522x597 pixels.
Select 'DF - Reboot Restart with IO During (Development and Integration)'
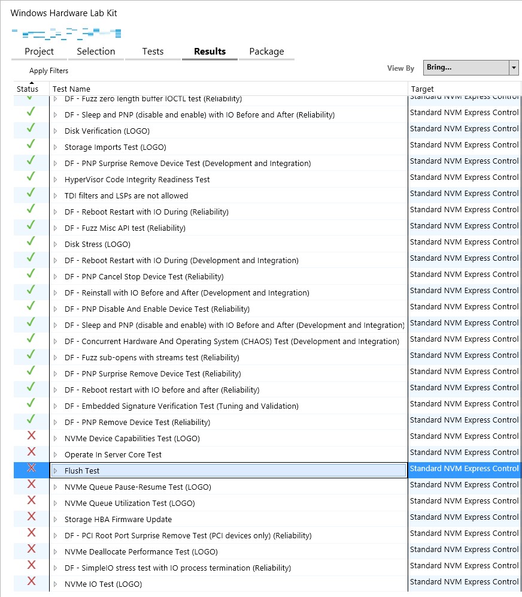(x=181, y=260)
